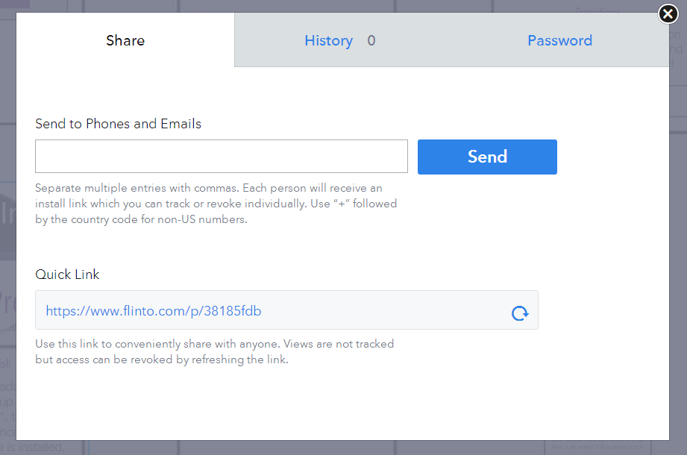Click the blue Send button

(x=487, y=157)
